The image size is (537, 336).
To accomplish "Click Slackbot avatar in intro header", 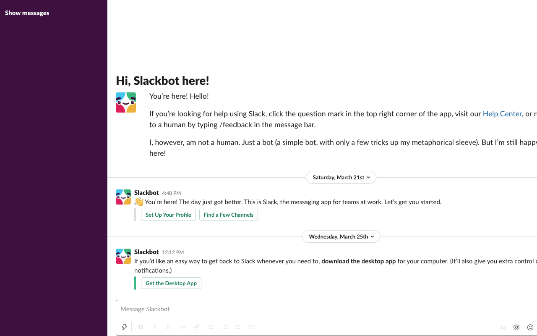I will [x=126, y=102].
